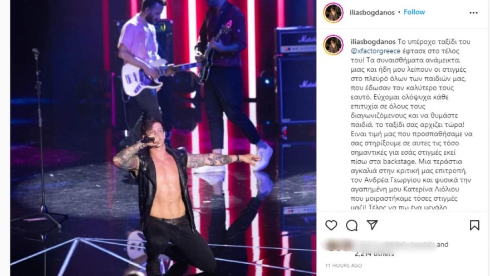
Task: Open the profile avatar in the post header
Action: pos(333,13)
